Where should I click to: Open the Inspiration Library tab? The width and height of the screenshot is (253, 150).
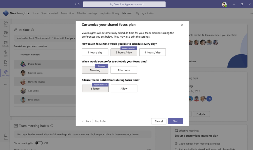110,13
